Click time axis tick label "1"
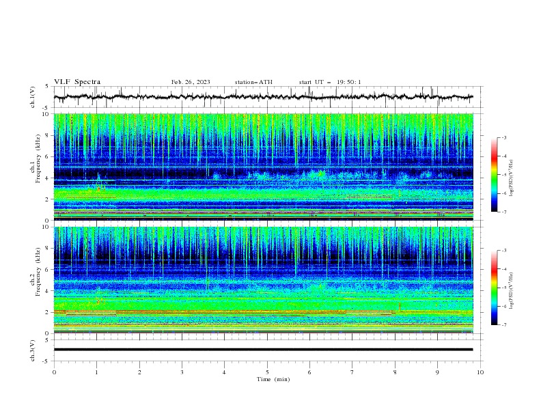 point(96,372)
